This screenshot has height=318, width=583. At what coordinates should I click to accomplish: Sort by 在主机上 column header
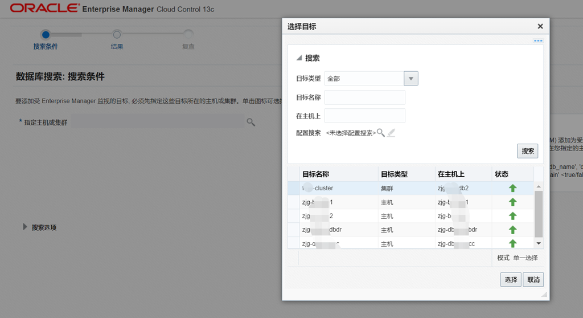(x=451, y=174)
